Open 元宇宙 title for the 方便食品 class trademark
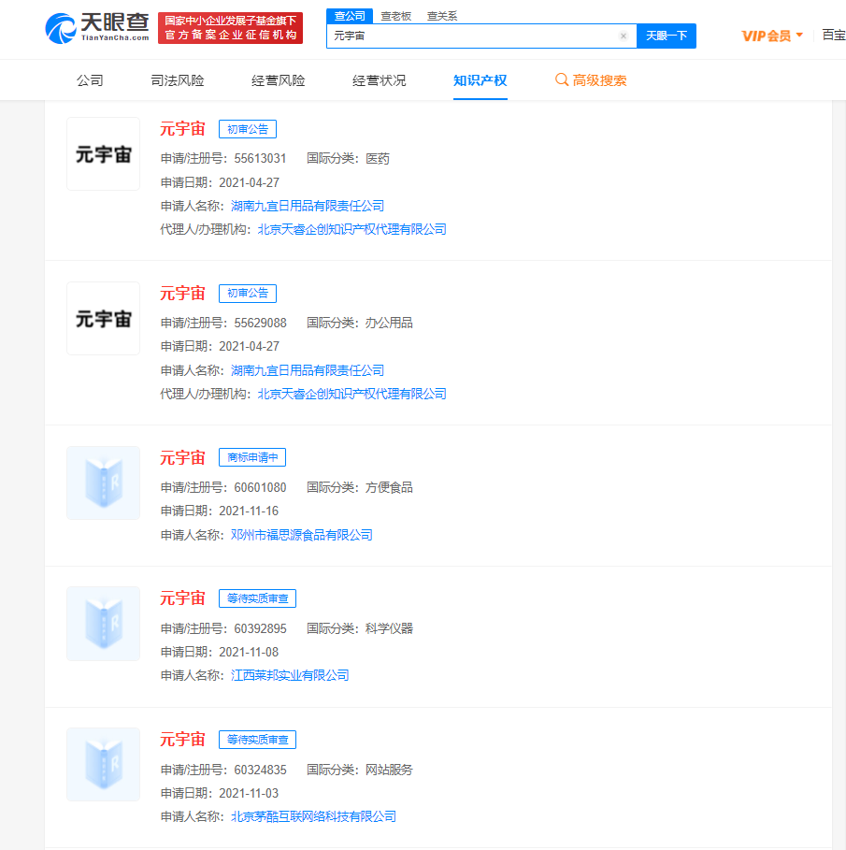The height and width of the screenshot is (850, 846). click(182, 458)
